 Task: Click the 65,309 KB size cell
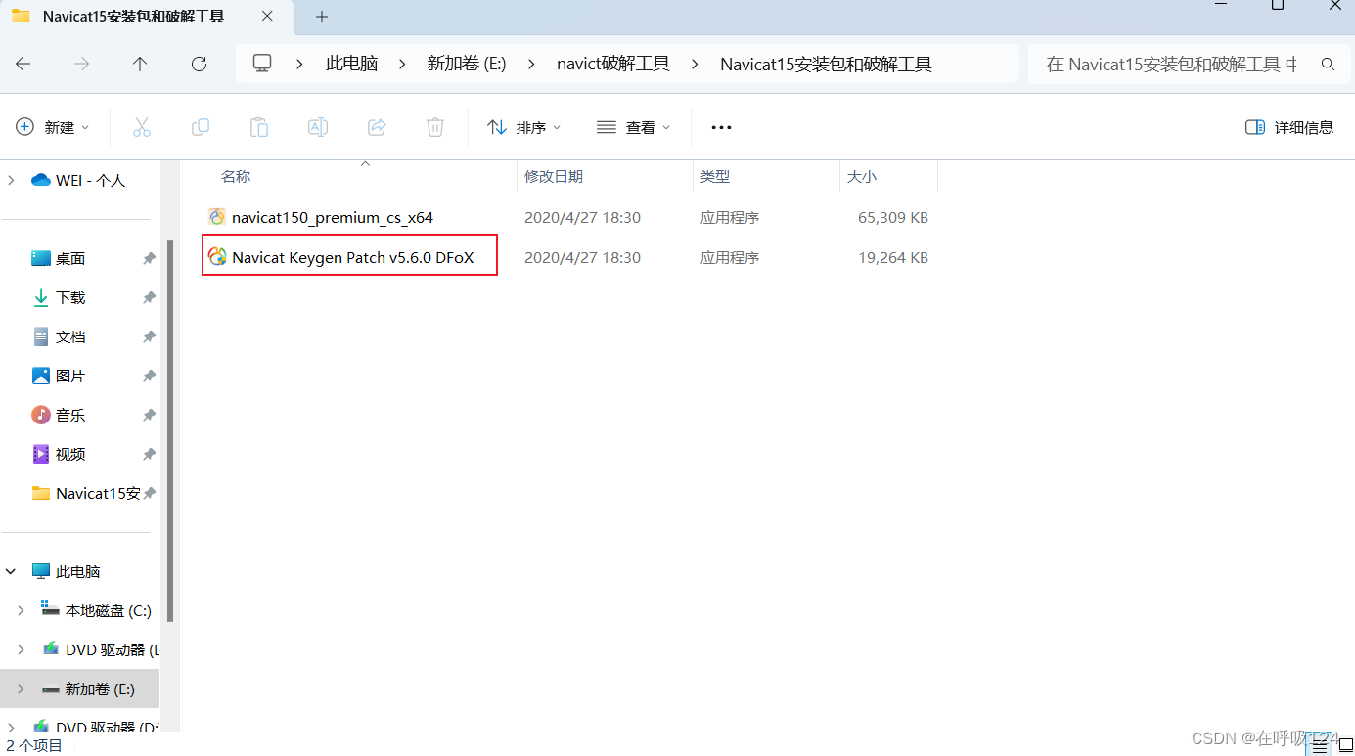(893, 217)
